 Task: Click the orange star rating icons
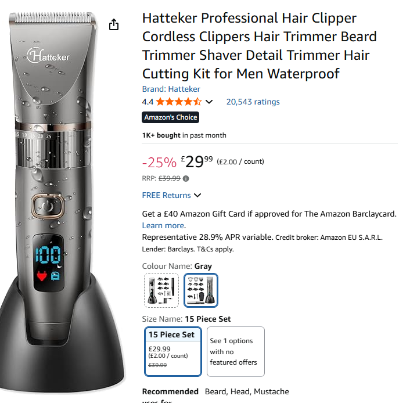179,102
